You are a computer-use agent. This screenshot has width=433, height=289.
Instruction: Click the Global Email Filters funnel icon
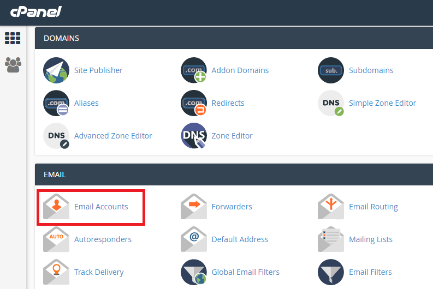click(194, 272)
